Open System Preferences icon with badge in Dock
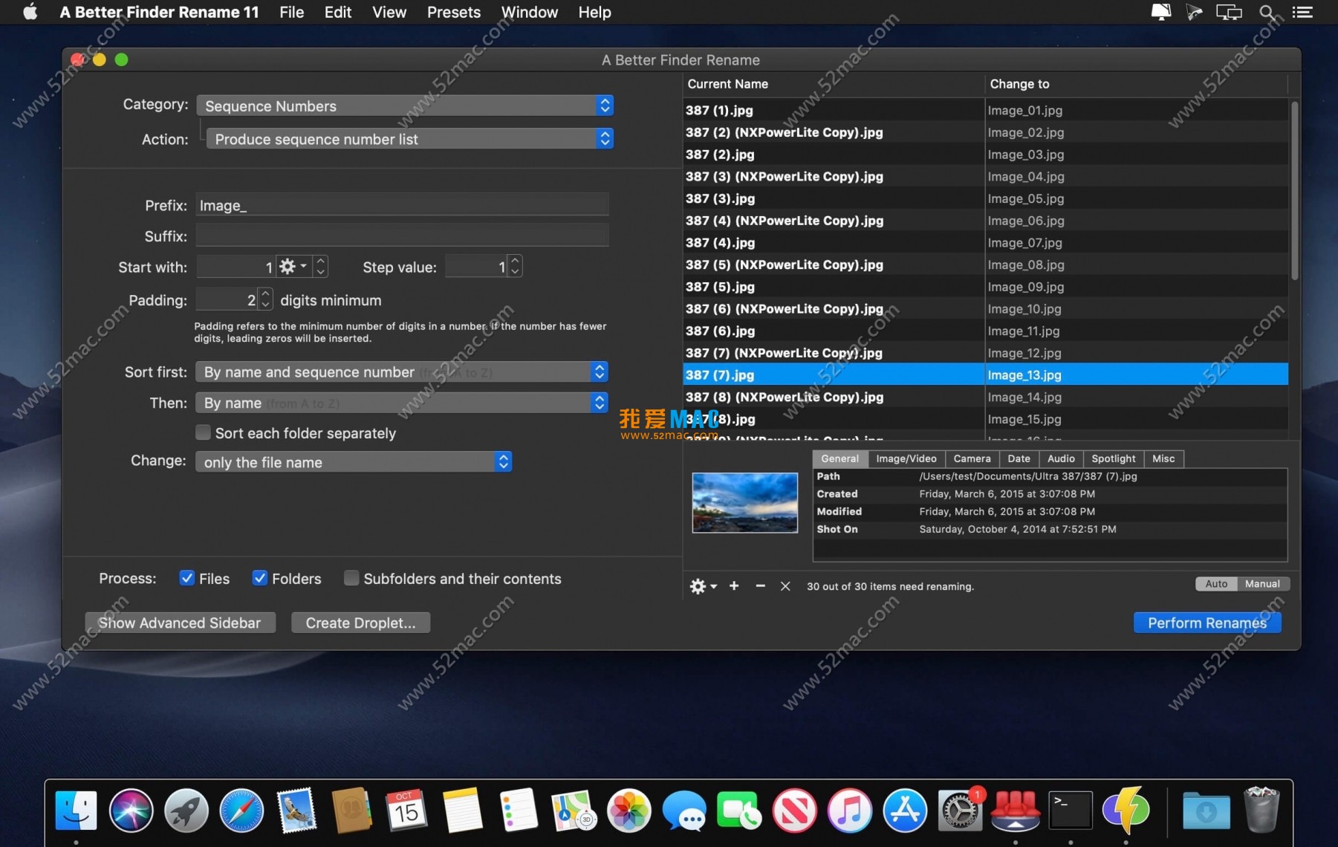1338x847 pixels. click(960, 810)
